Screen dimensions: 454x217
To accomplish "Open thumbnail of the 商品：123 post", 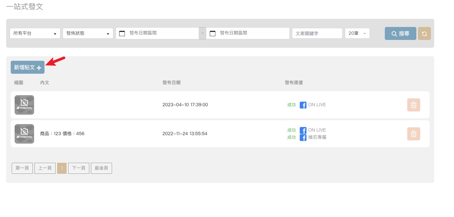I will [24, 134].
